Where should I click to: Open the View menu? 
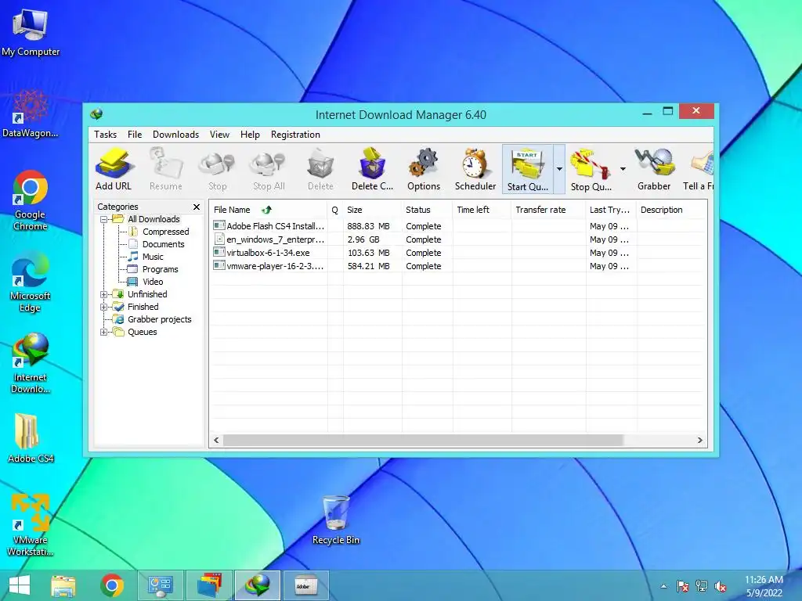point(219,135)
